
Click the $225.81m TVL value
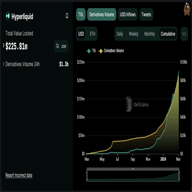[17, 46]
